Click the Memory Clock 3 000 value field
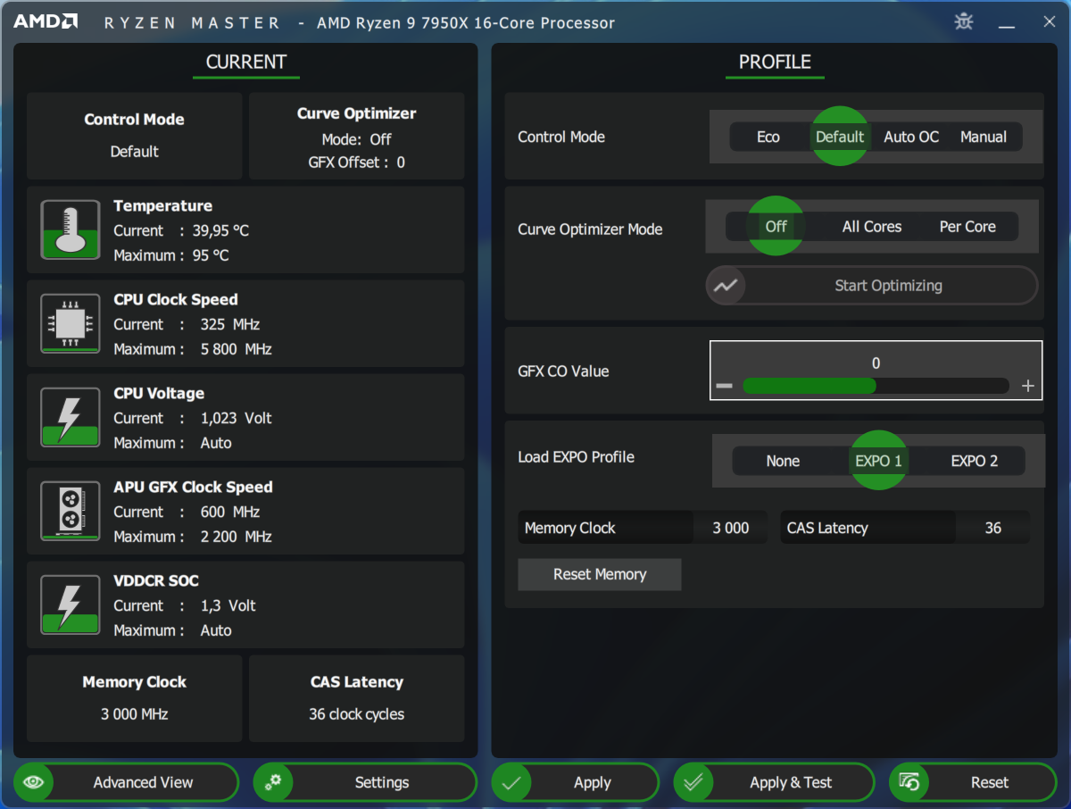 (730, 528)
